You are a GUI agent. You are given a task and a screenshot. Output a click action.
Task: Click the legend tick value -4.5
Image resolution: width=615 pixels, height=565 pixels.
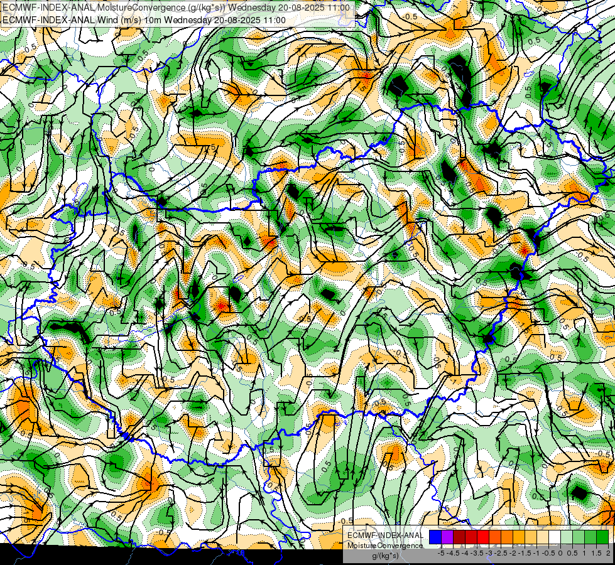(453, 553)
